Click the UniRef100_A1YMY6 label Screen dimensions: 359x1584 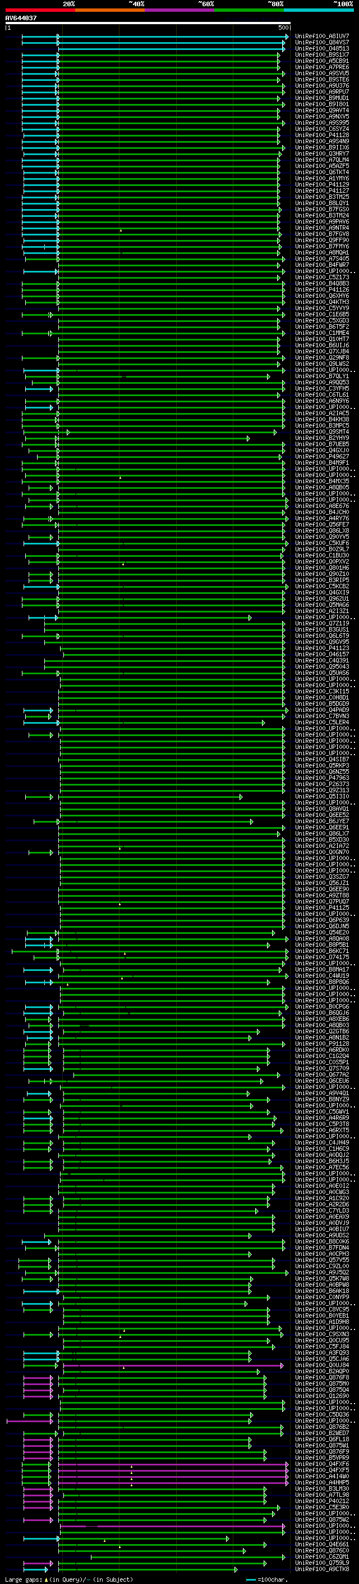point(322,178)
